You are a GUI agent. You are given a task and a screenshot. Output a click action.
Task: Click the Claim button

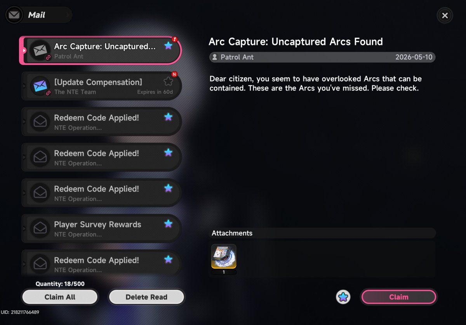[x=399, y=297]
